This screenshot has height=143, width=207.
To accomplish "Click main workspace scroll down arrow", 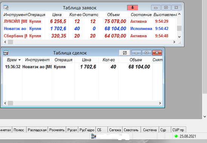I will 205,117.
